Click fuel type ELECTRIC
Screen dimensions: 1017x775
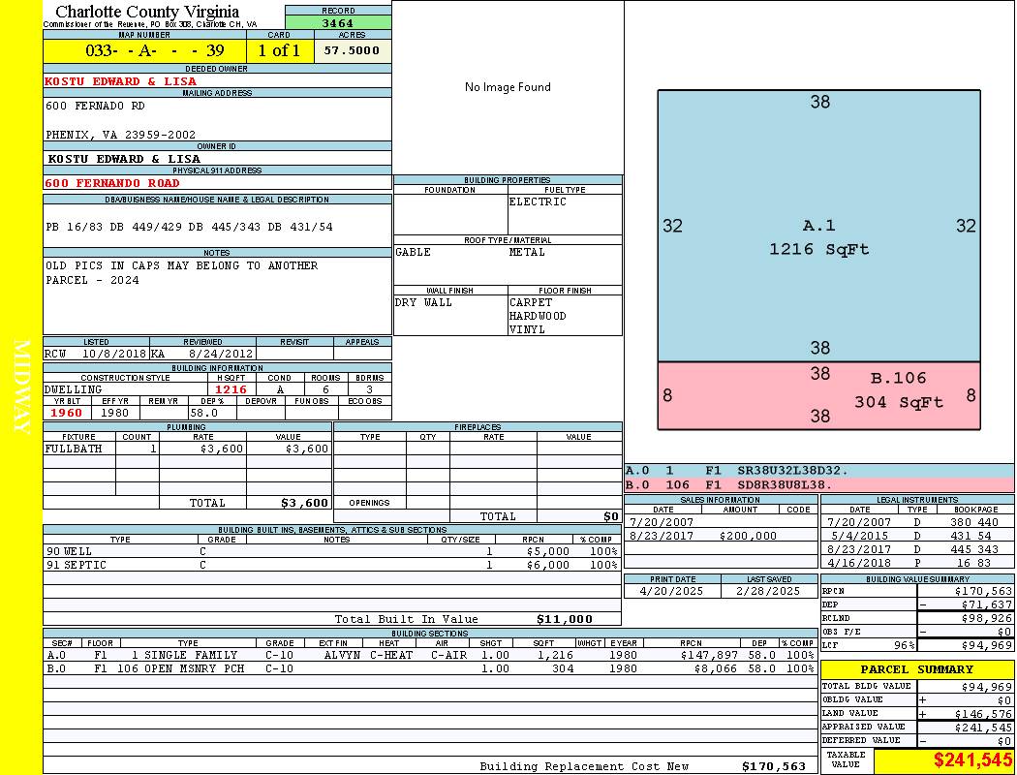537,201
